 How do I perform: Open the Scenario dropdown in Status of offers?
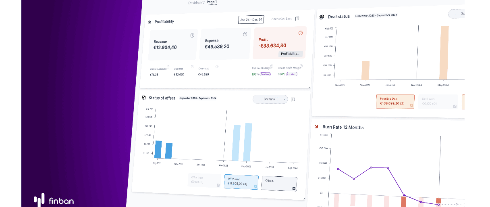tap(270, 99)
